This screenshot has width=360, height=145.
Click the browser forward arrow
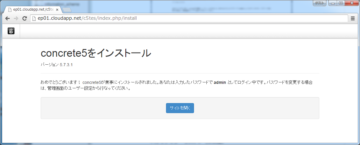(16, 18)
